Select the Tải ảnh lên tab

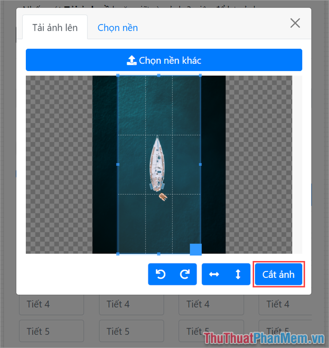55,28
